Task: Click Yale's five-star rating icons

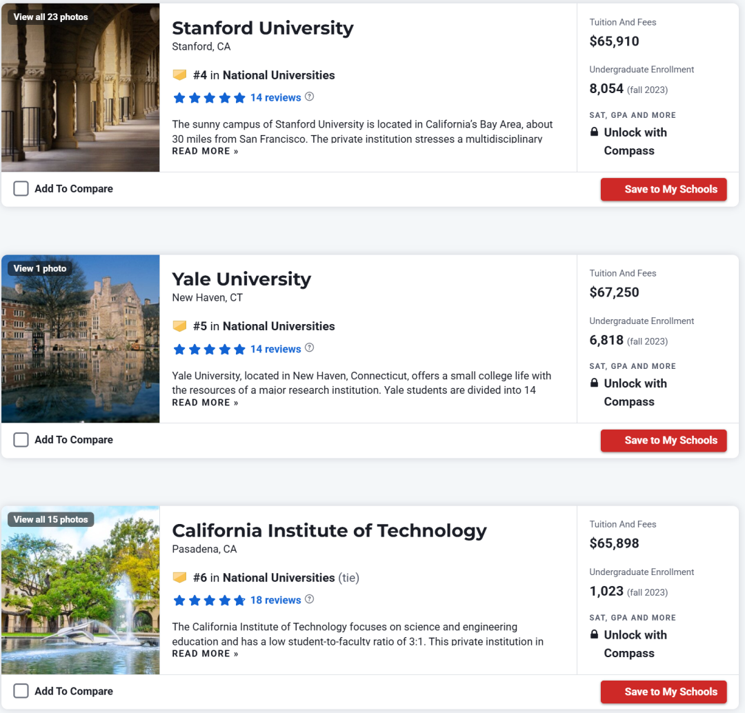Action: (x=210, y=350)
